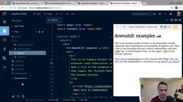The image size is (183, 102).
Task: Switch to the kentcdodds/downshift-examples browser tab
Action: 60,3
